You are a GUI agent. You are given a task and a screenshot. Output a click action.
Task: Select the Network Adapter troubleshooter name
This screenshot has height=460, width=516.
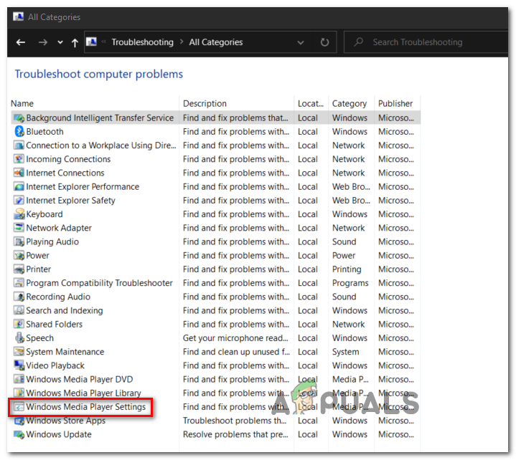coord(59,228)
